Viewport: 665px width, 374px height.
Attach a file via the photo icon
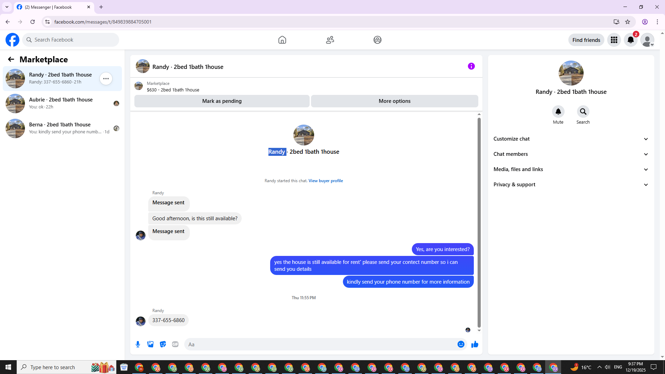150,344
